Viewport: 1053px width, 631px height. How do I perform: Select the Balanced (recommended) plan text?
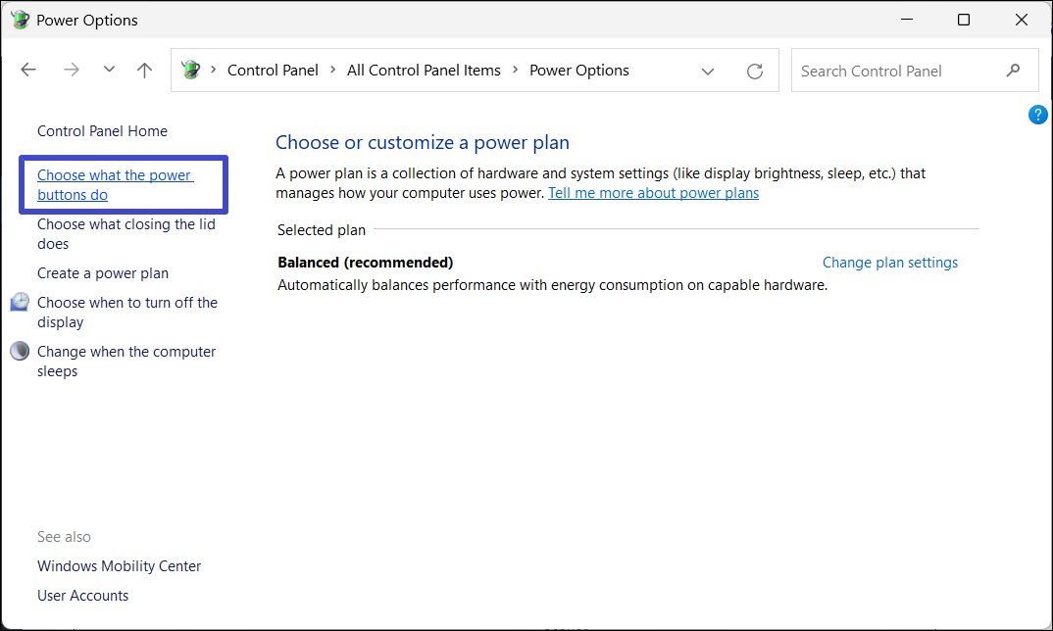point(366,263)
